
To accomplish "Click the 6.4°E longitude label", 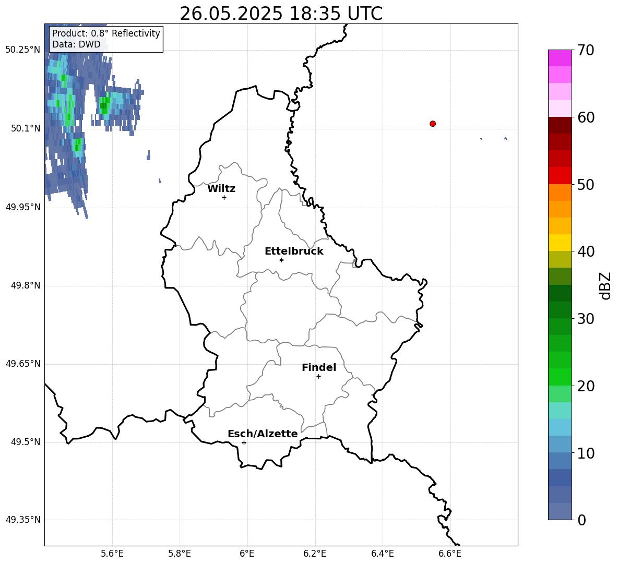I will pyautogui.click(x=382, y=554).
